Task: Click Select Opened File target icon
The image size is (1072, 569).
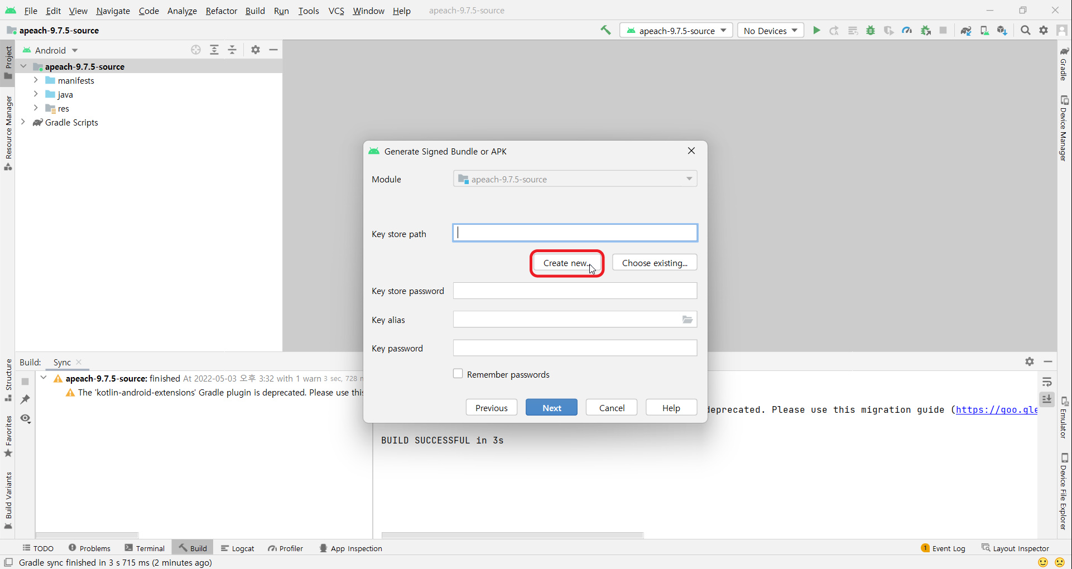Action: click(196, 50)
